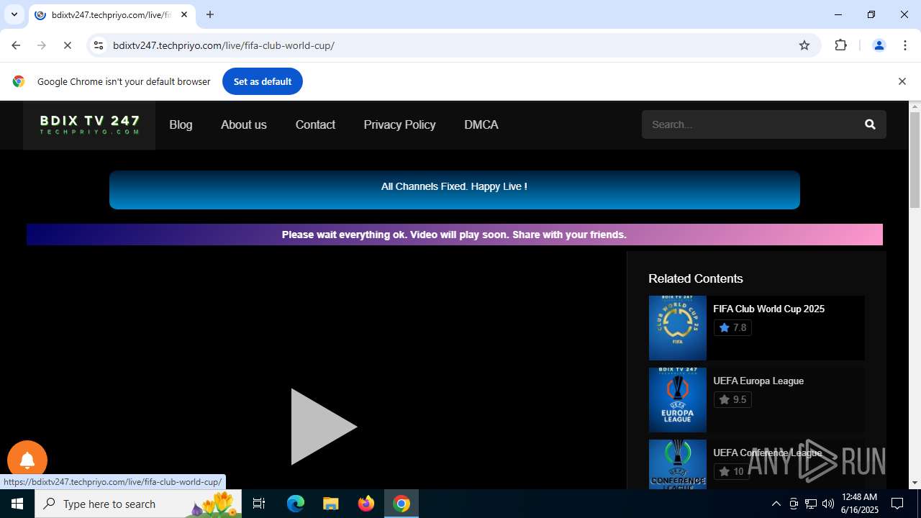Open Windows notification center
The height and width of the screenshot is (518, 921).
pyautogui.click(x=897, y=504)
